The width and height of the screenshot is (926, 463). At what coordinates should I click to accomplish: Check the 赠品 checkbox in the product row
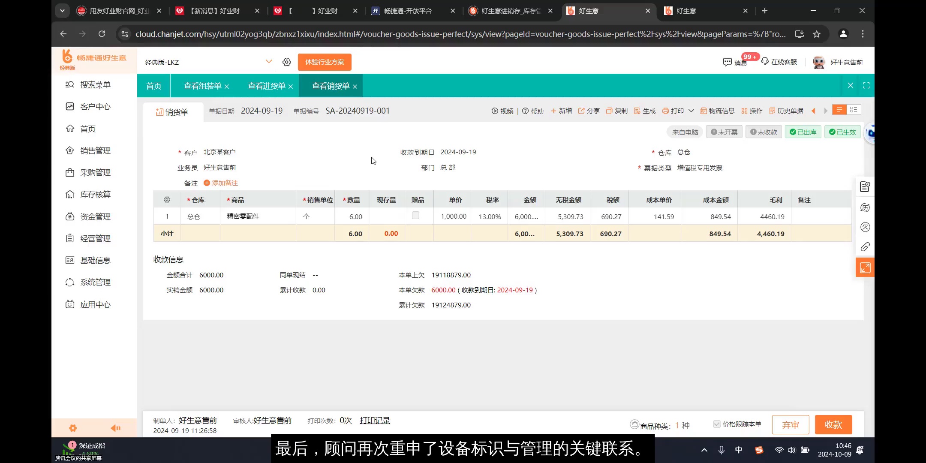point(415,216)
